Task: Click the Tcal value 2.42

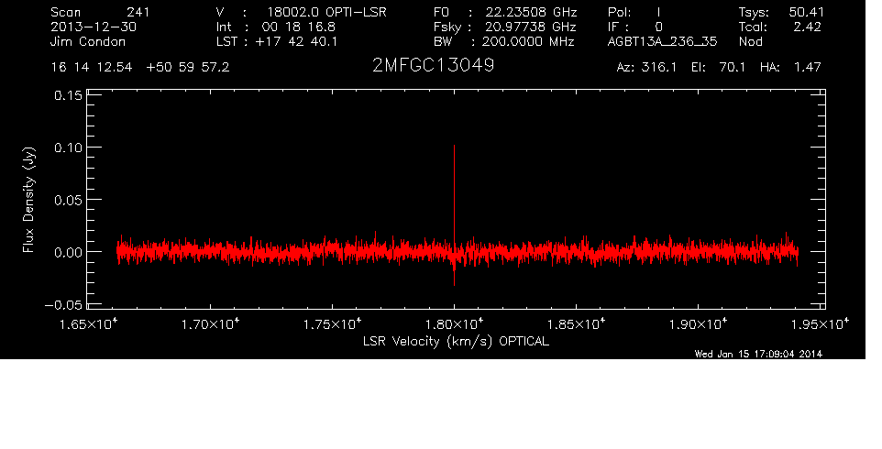Action: click(807, 27)
